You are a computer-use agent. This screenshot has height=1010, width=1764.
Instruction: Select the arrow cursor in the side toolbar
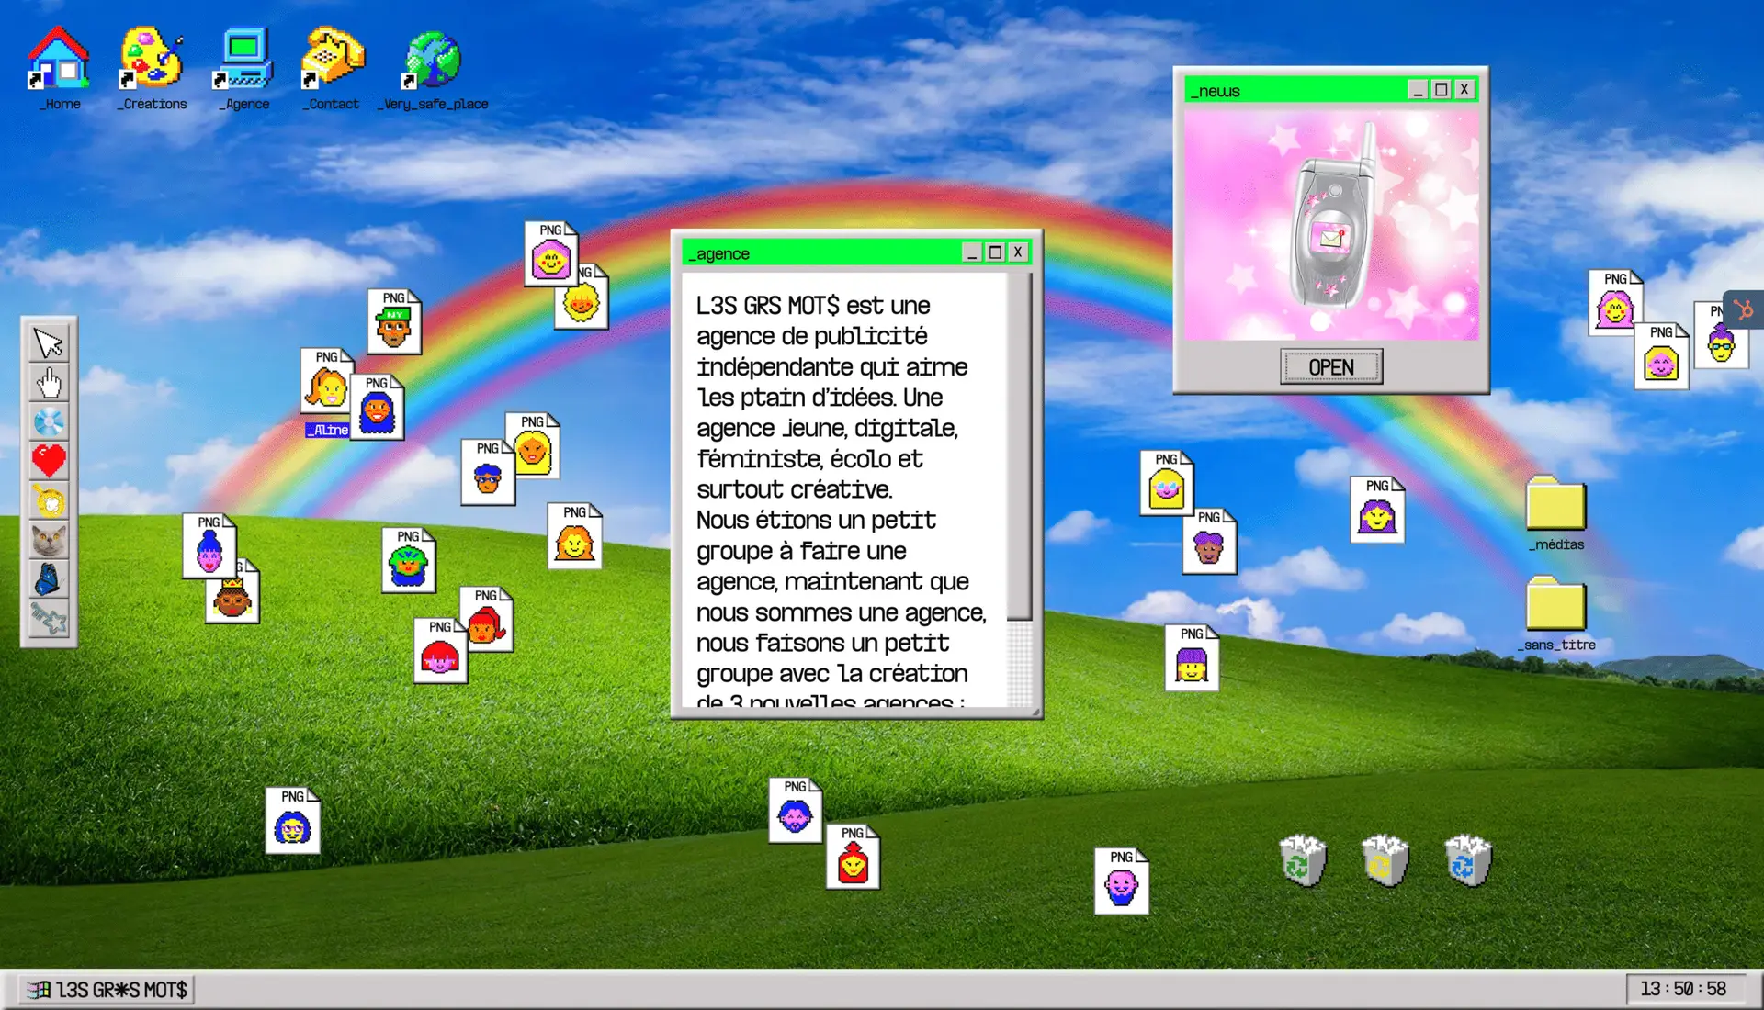pos(49,343)
